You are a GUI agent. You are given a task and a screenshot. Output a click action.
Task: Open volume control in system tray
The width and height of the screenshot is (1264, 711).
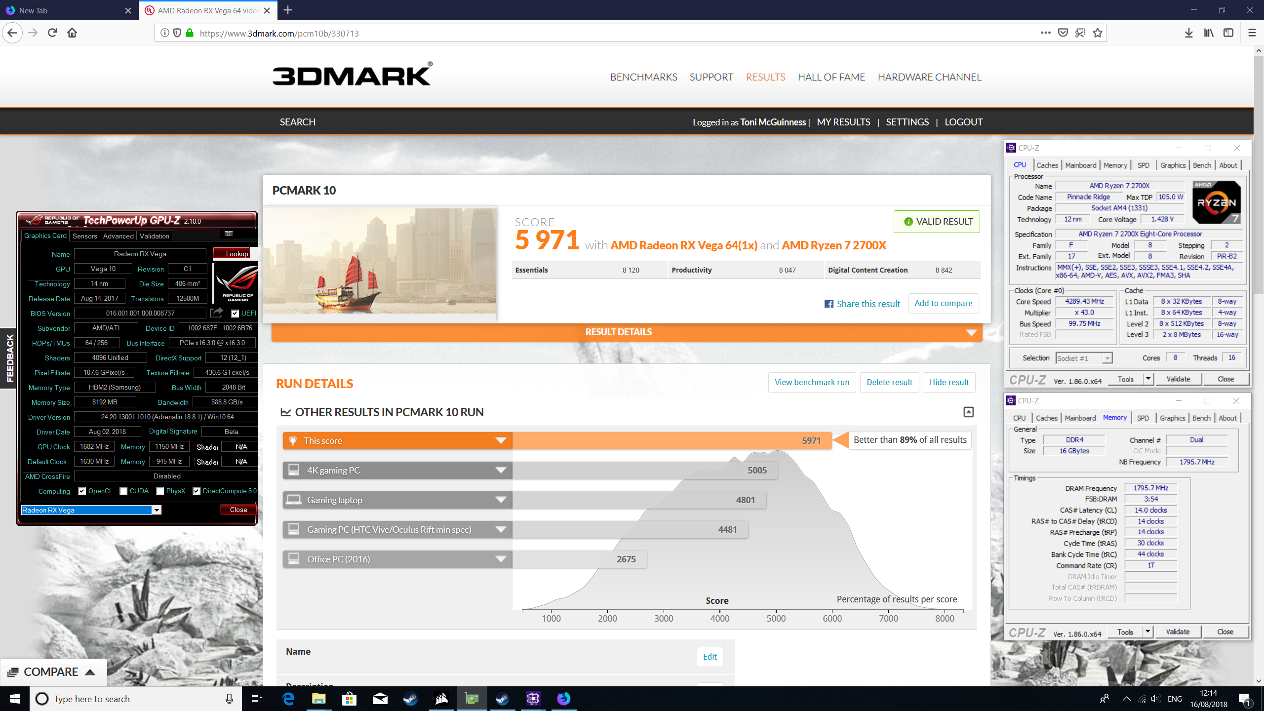tap(1155, 699)
